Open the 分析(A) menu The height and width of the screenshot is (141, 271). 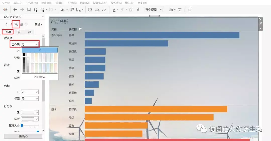coord(72,3)
